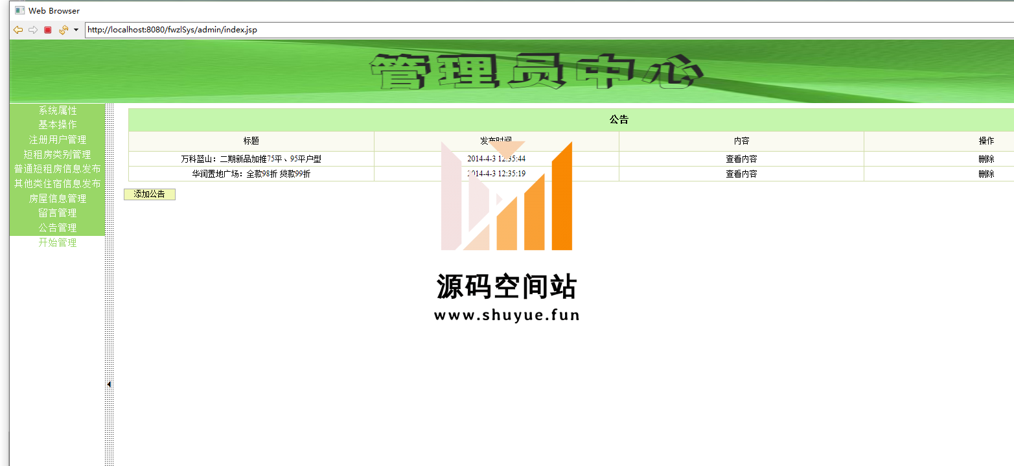Screen dimensions: 1014x466
Task: Select 短租房类别管理 in the sidebar
Action: pyautogui.click(x=58, y=155)
